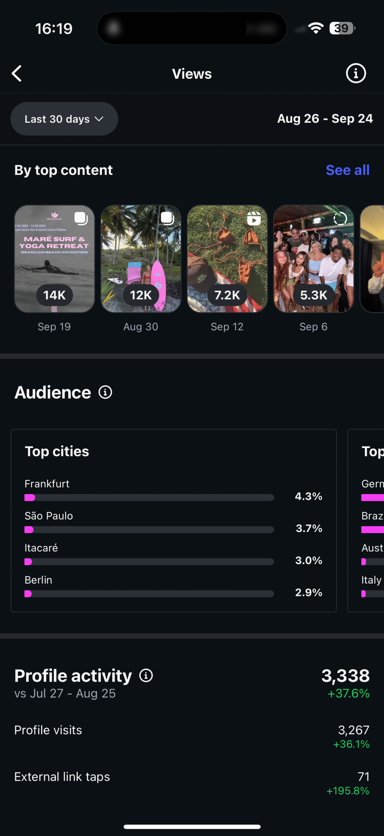Screen dimensions: 384x836
Task: Tap carousel icon on Sep 19 post
Action: click(x=81, y=218)
